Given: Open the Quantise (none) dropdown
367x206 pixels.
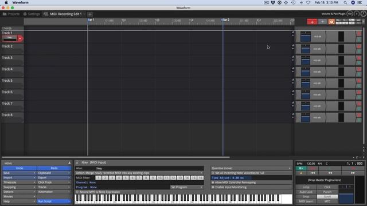Looking at the screenshot, I should click(251, 168).
